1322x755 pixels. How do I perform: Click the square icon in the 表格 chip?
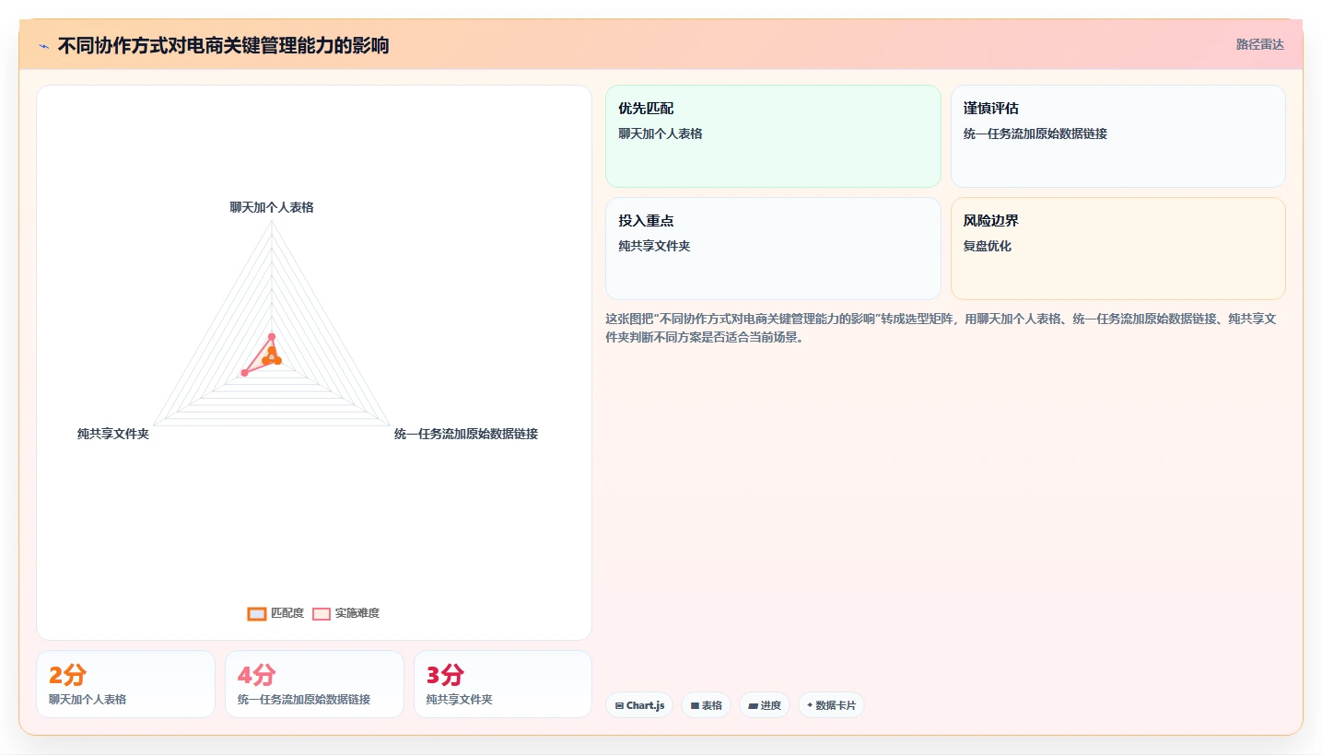695,706
